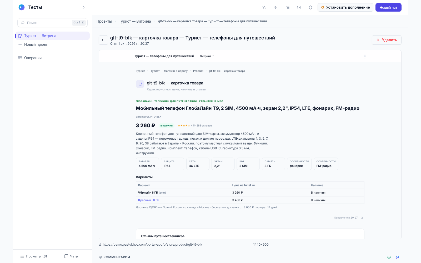Screen dimensions: 421x263
Task: Delete the snapshot with Удалить
Action: click(x=387, y=40)
